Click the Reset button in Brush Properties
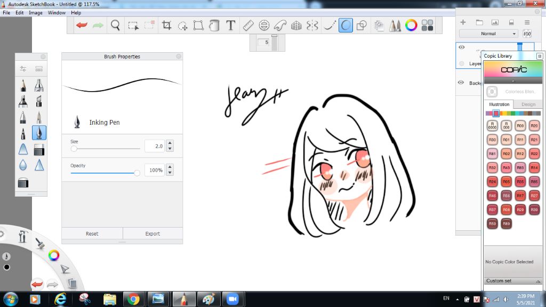The image size is (546, 307). pos(92,233)
